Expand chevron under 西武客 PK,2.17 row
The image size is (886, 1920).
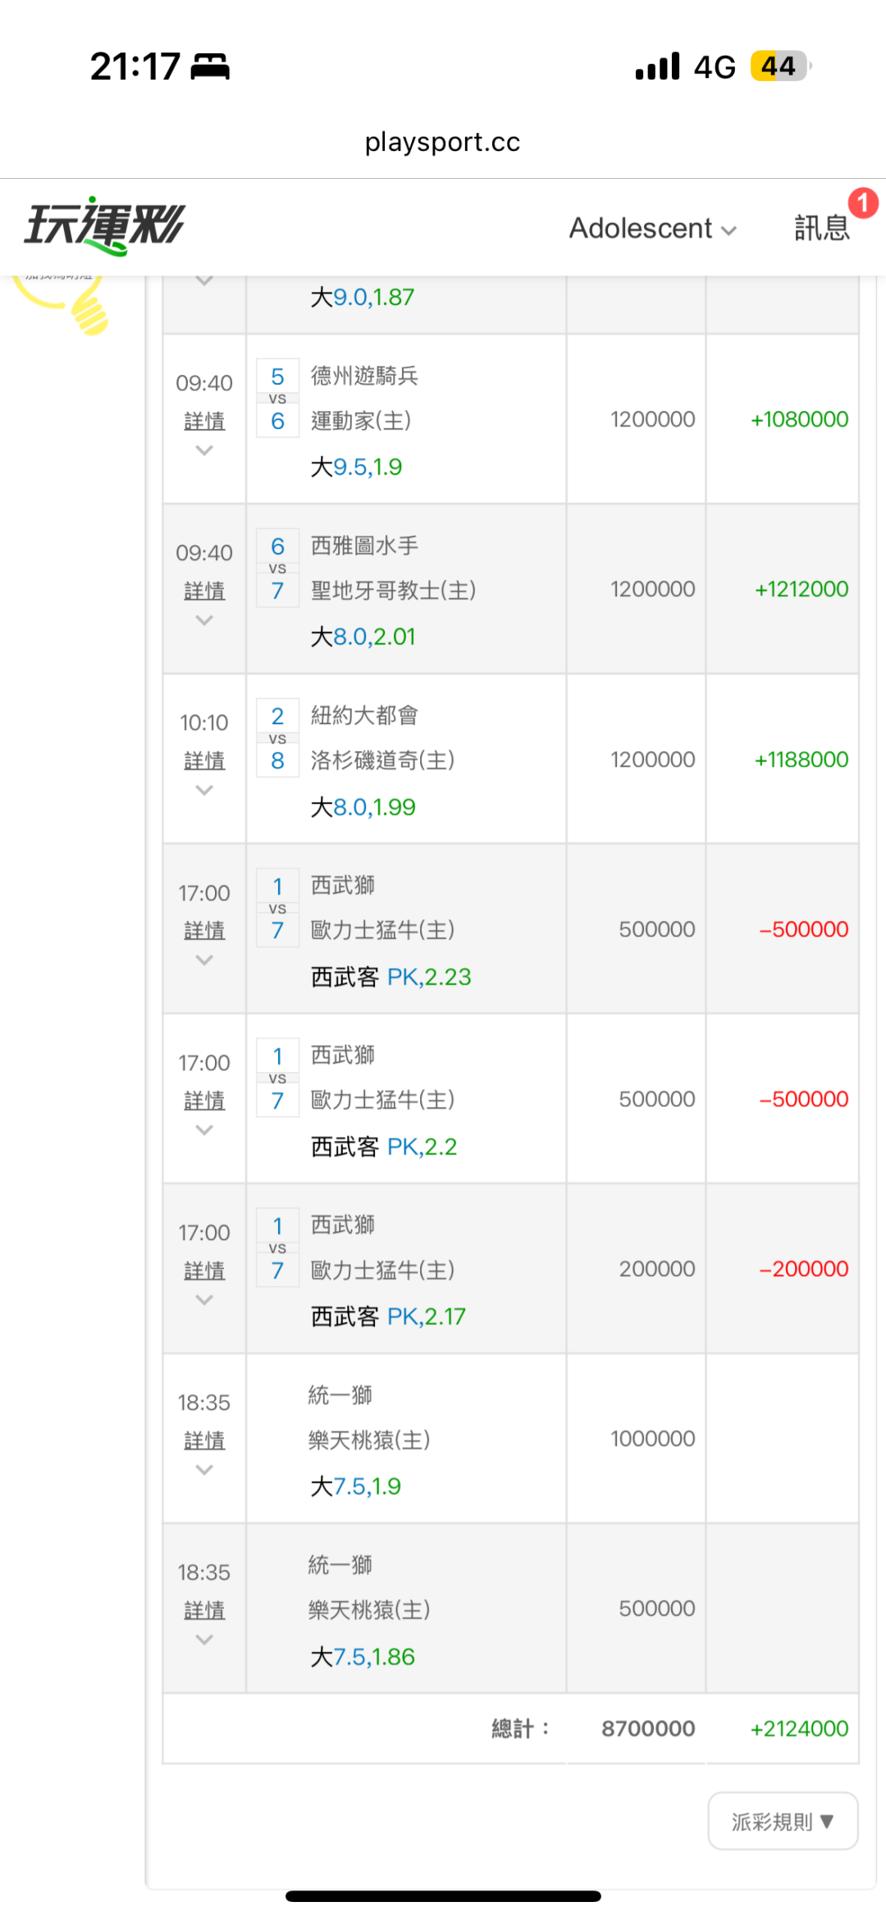[204, 1300]
